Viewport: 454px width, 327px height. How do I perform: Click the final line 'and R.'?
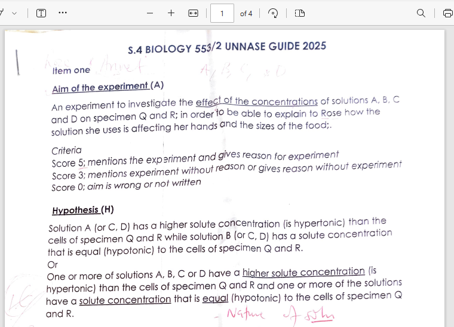point(60,314)
